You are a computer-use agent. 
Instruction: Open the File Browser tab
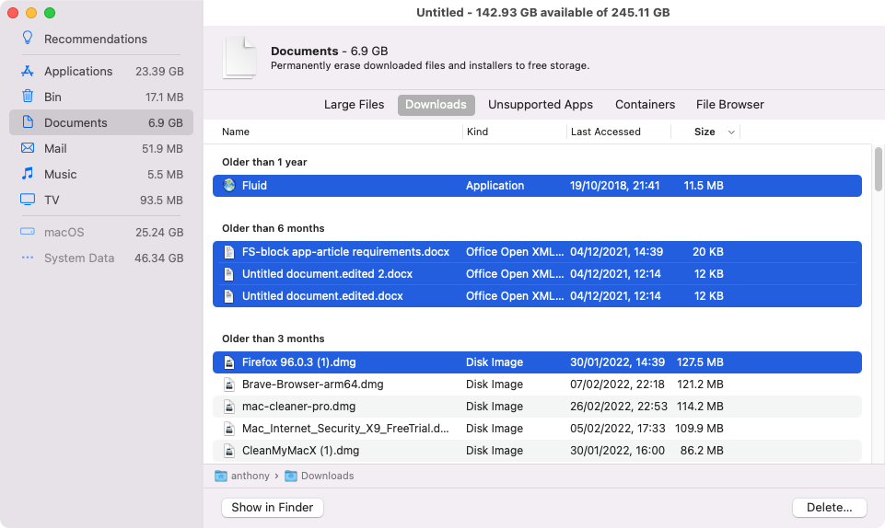(729, 104)
